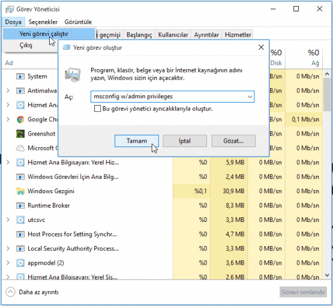This screenshot has height=306, width=333.
Task: Confirm with the Tamam button
Action: click(x=137, y=141)
